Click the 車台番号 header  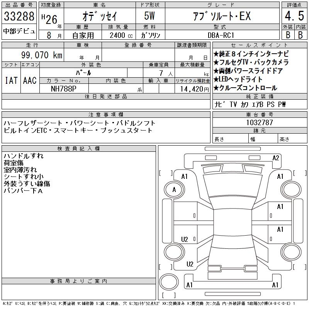260,115
